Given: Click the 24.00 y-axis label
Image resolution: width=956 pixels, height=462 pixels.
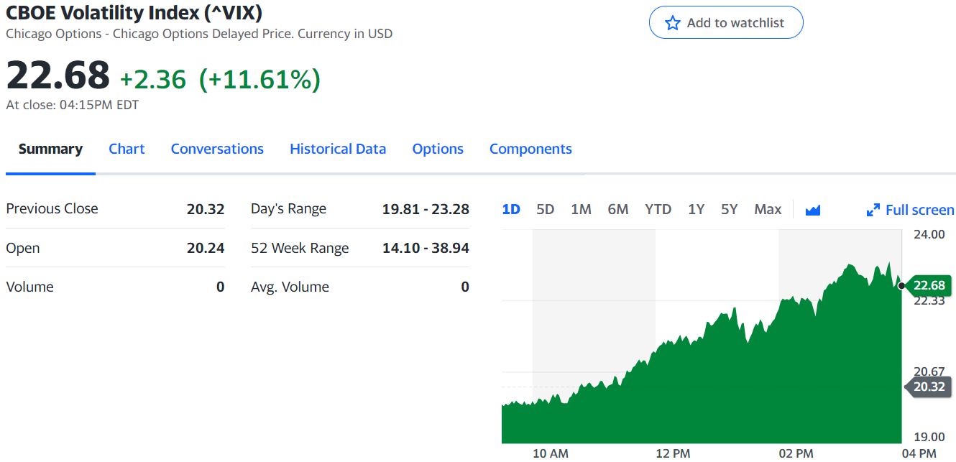Looking at the screenshot, I should coord(929,234).
